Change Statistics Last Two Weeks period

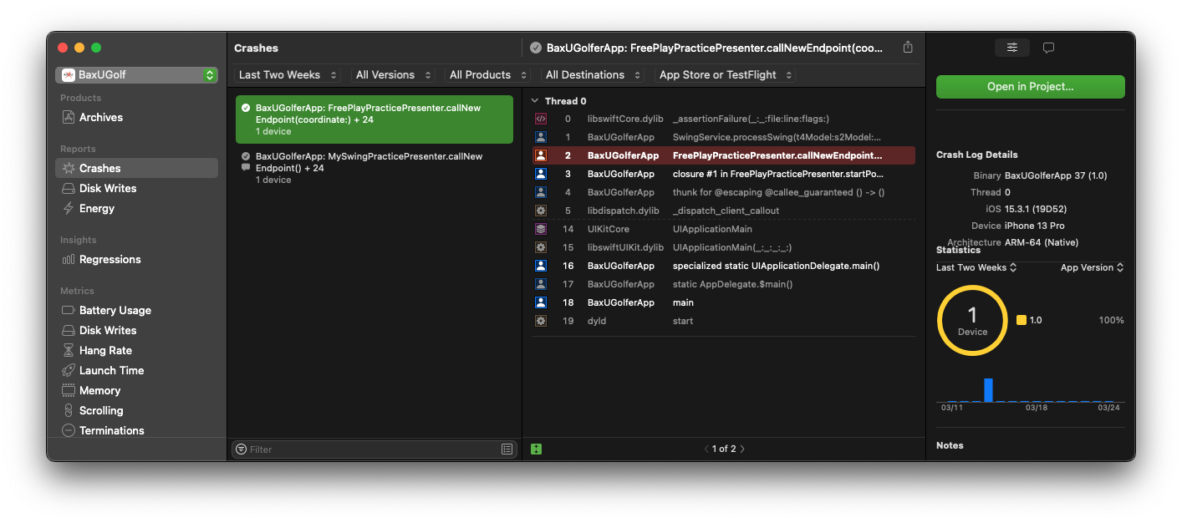pyautogui.click(x=976, y=268)
